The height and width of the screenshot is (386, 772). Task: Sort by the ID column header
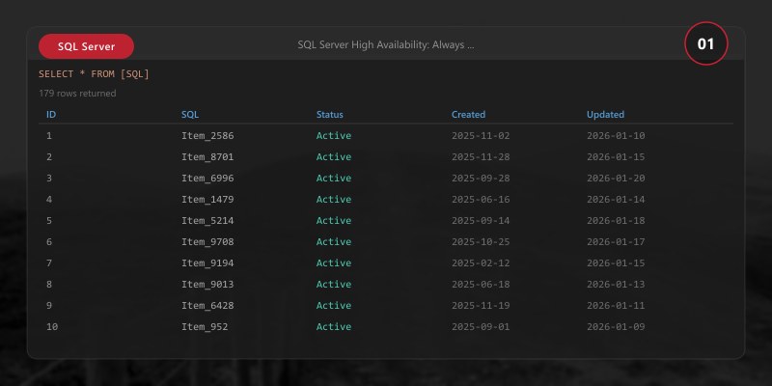point(51,114)
